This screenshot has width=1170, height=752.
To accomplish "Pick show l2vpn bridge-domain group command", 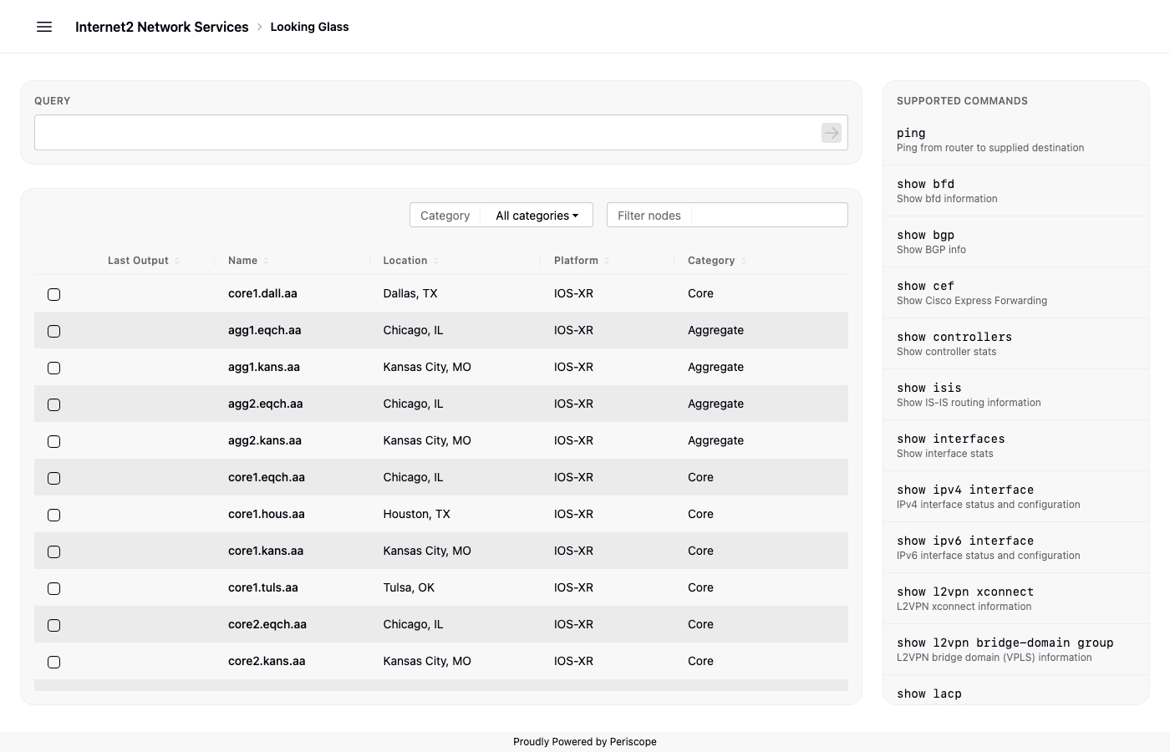I will pyautogui.click(x=1016, y=649).
